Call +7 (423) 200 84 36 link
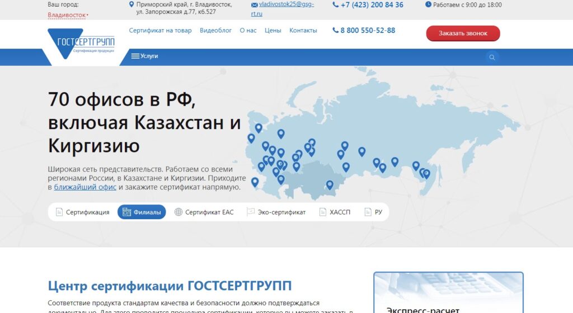Screen dimensions: 573x313 pyautogui.click(x=372, y=4)
